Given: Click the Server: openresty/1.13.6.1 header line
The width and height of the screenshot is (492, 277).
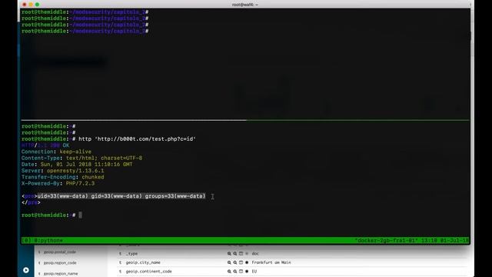Looking at the screenshot, I should click(x=63, y=171).
